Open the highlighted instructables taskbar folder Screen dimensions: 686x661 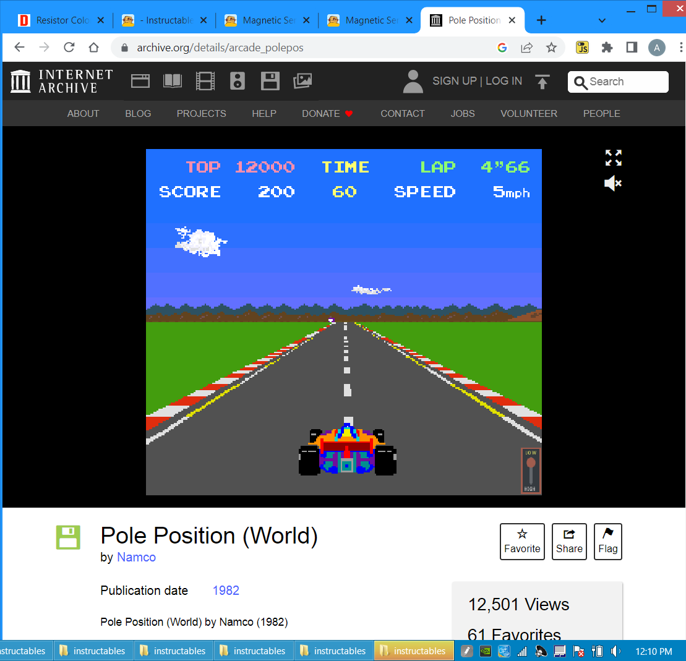(414, 651)
